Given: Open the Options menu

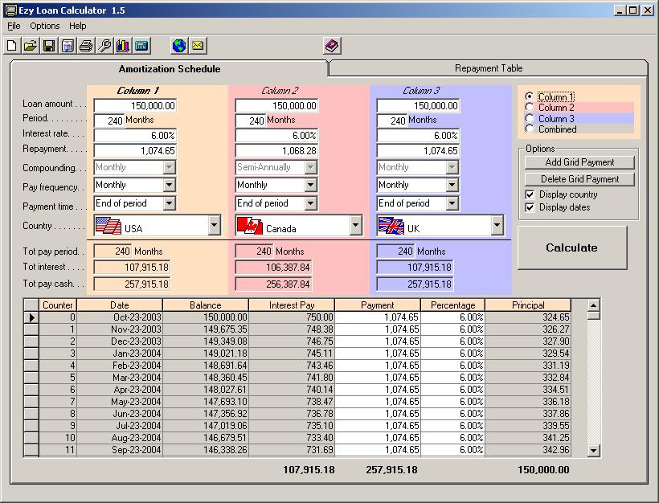Looking at the screenshot, I should (x=44, y=26).
